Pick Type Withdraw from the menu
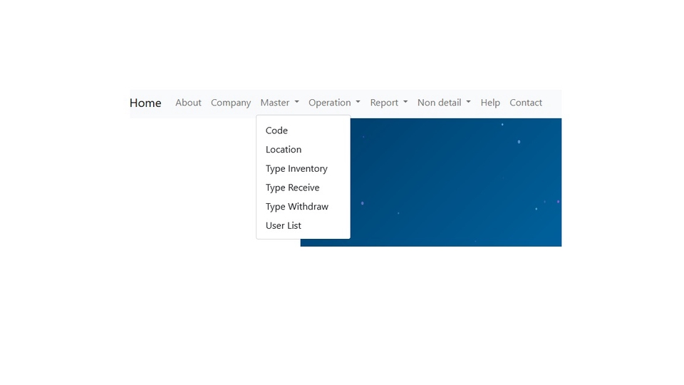 click(x=297, y=207)
